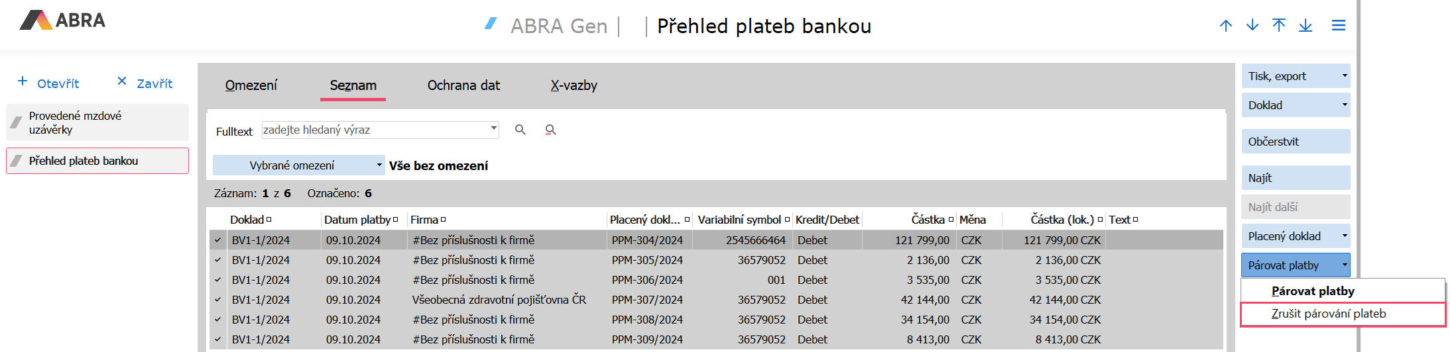1450x352 pixels.
Task: Click the previous record up arrow icon
Action: pos(1226,26)
